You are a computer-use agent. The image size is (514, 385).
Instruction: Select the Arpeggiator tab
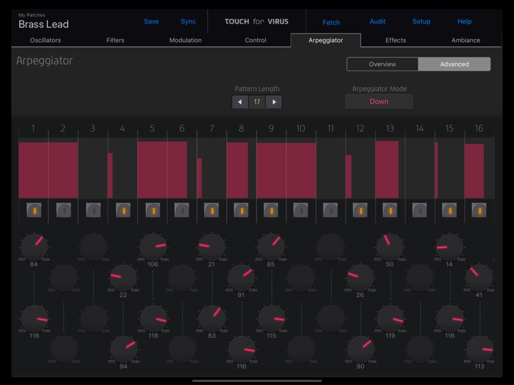click(x=326, y=40)
